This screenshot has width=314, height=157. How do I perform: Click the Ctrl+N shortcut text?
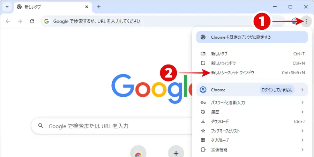[299, 63]
